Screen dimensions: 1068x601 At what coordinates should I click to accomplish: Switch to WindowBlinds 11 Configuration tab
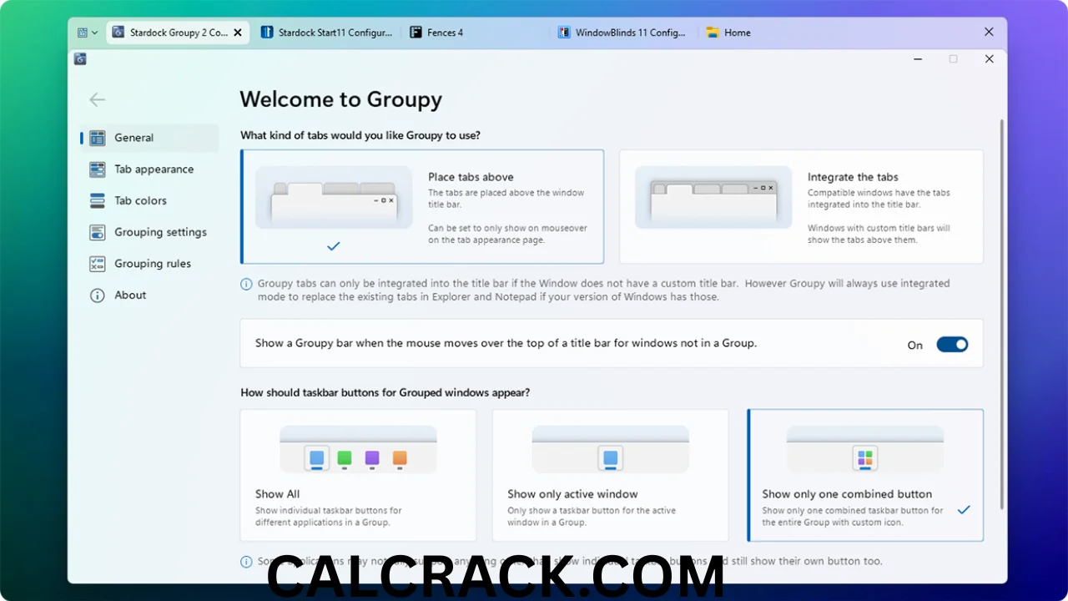tap(623, 33)
